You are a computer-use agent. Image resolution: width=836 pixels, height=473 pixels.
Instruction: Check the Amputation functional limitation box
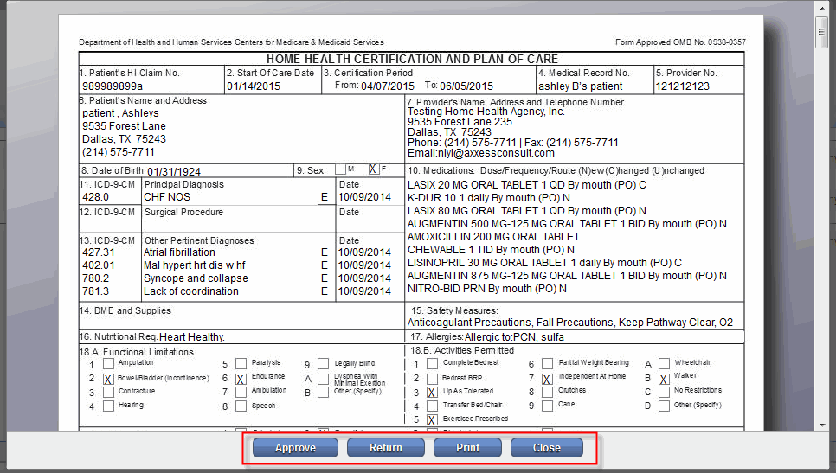pos(108,365)
